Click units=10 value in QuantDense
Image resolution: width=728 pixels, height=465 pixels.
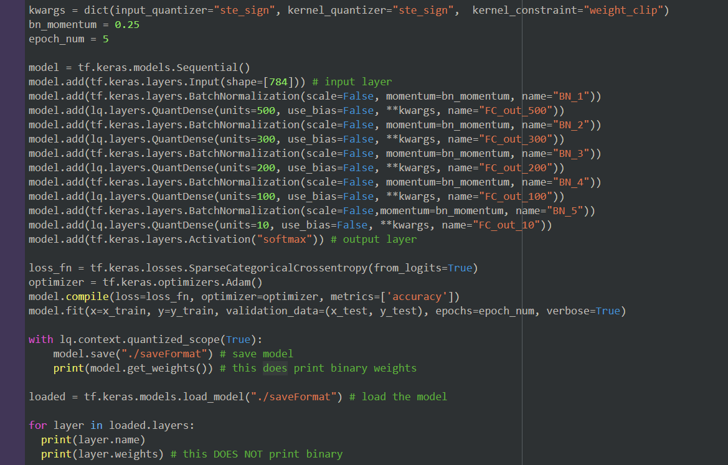point(263,225)
